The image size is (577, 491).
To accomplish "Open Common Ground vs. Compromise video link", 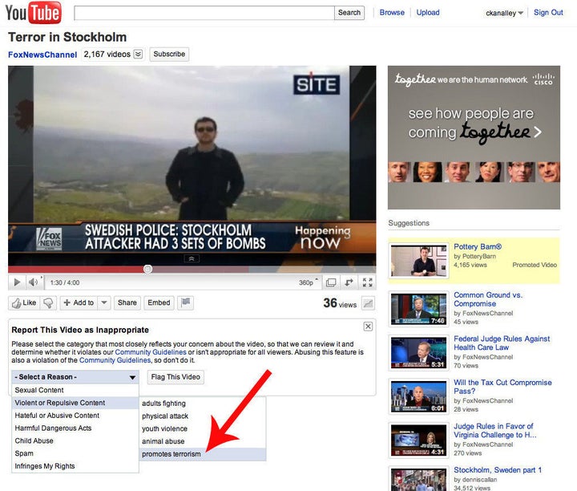I will click(x=488, y=299).
